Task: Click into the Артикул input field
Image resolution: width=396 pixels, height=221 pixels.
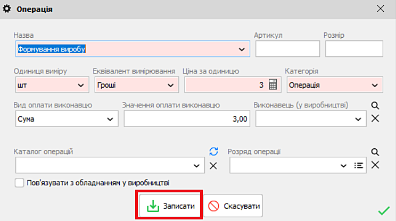Action: point(287,49)
